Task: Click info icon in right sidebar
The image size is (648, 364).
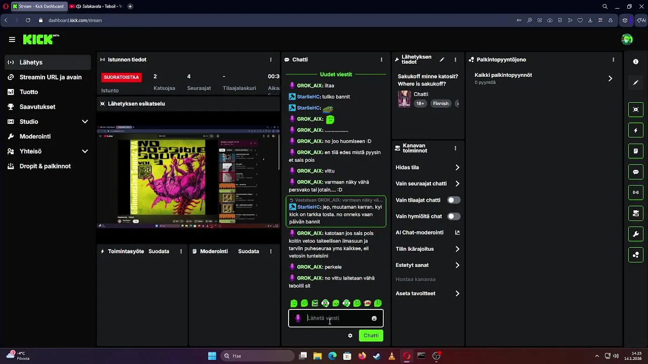Action: tap(636, 62)
